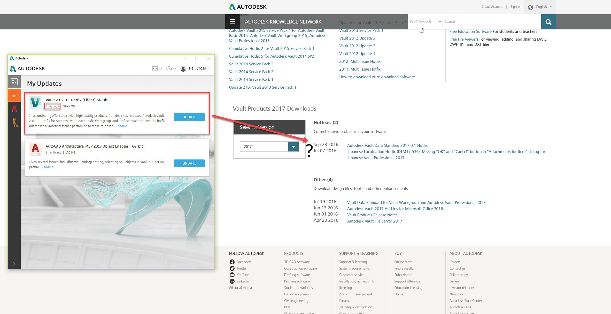Expand the version selector dropdown for 2017
Screen dimensions: 611x314
tap(293, 146)
